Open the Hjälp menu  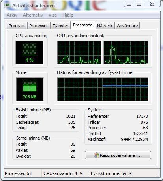[x=68, y=15]
